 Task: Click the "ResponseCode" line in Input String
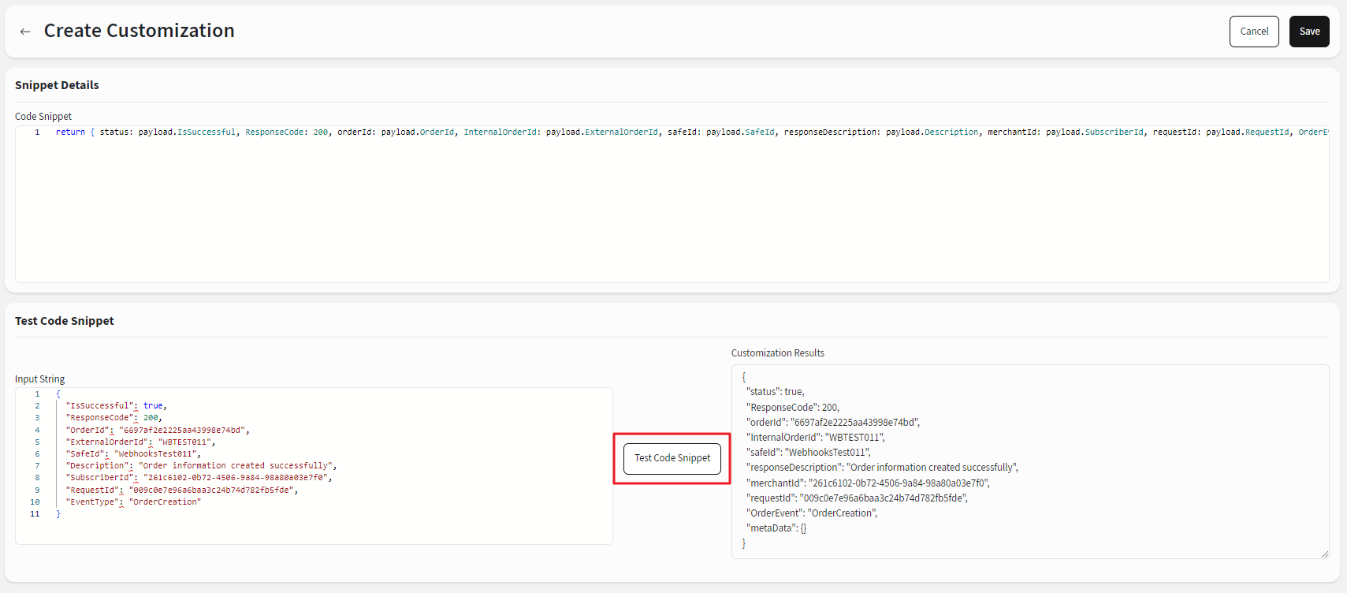point(113,418)
